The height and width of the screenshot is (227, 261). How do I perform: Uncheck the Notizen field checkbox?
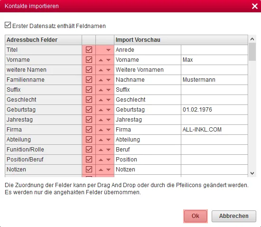click(x=89, y=169)
